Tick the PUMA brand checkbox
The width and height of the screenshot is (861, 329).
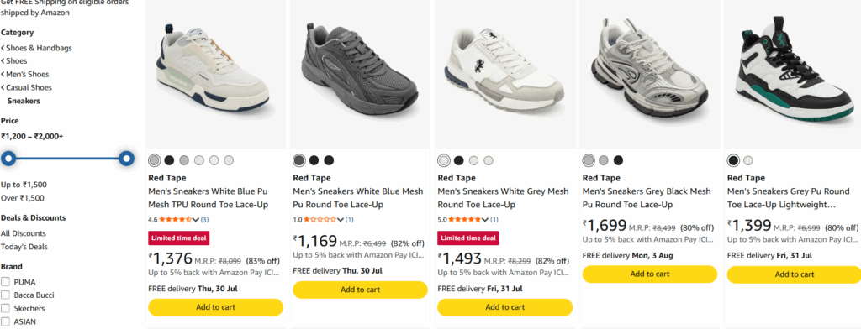[x=6, y=282]
